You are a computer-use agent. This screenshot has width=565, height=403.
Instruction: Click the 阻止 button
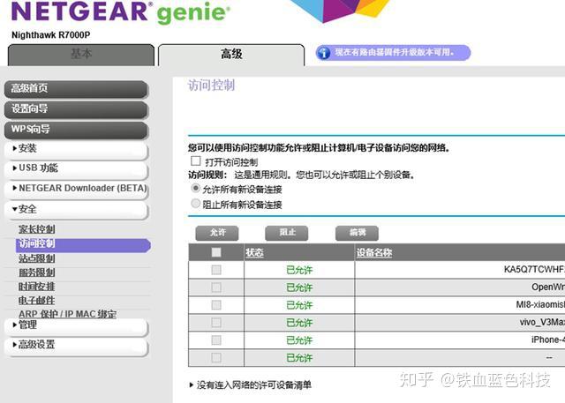pos(287,233)
